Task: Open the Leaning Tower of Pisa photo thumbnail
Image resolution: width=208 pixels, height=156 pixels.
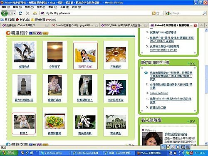Action: coord(25,85)
